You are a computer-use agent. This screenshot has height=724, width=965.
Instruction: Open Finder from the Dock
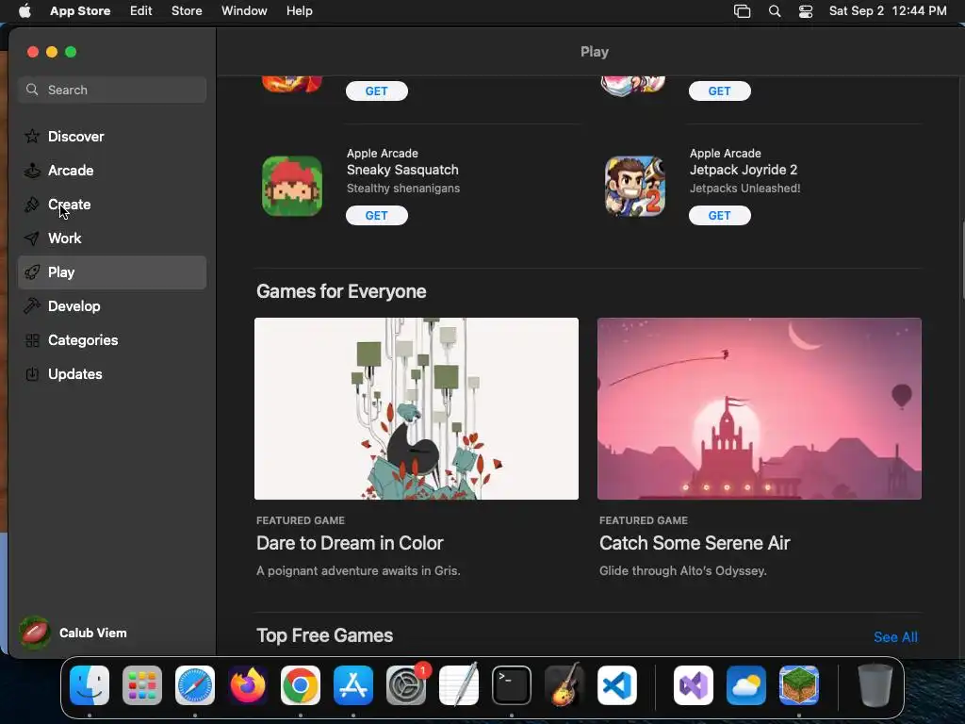(x=90, y=685)
